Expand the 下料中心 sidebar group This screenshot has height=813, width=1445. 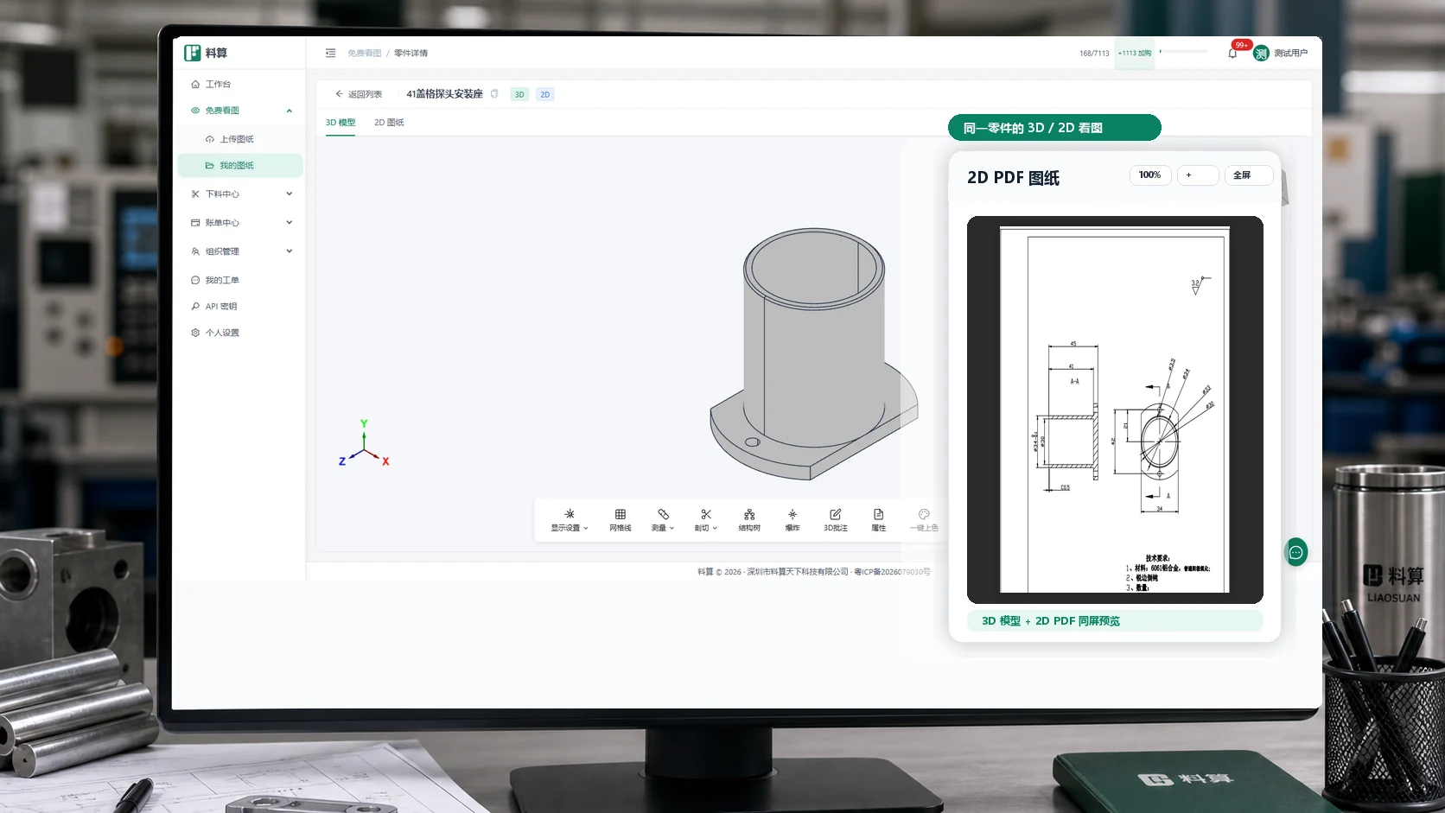240,194
